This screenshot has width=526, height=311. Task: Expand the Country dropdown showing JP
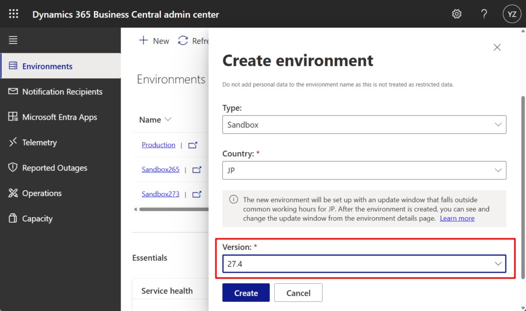coord(364,170)
